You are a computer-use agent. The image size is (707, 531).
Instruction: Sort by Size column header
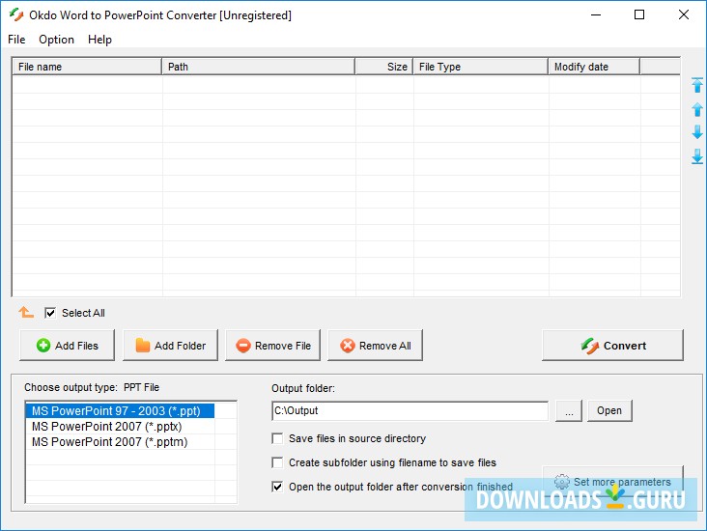click(x=384, y=67)
